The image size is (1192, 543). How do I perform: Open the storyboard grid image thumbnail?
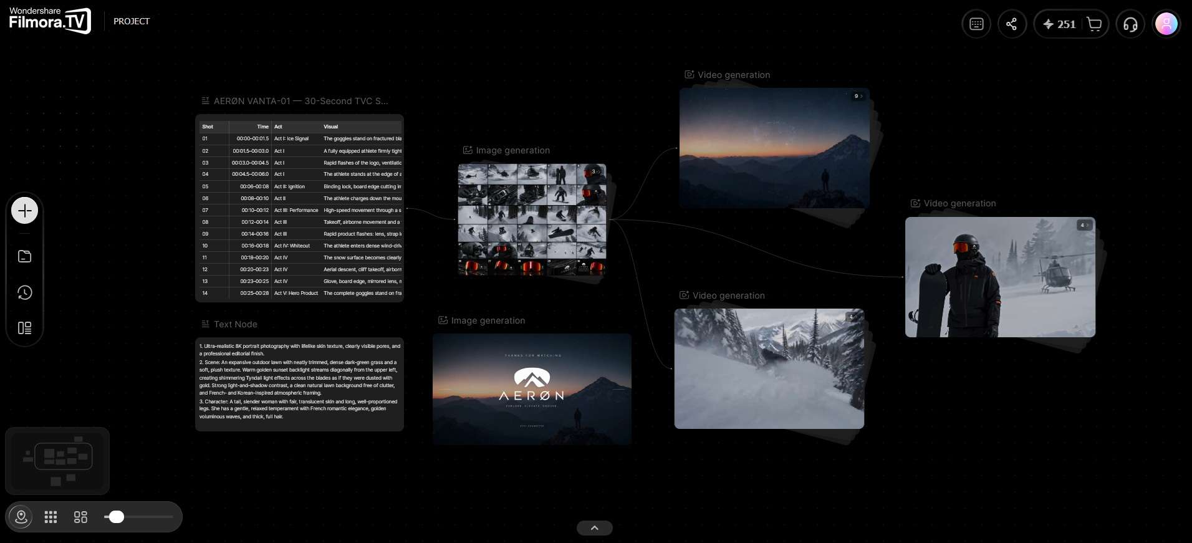point(532,219)
